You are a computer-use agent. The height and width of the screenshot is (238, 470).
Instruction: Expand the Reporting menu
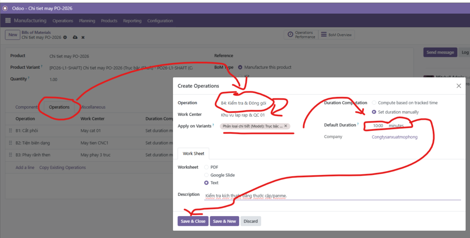132,21
